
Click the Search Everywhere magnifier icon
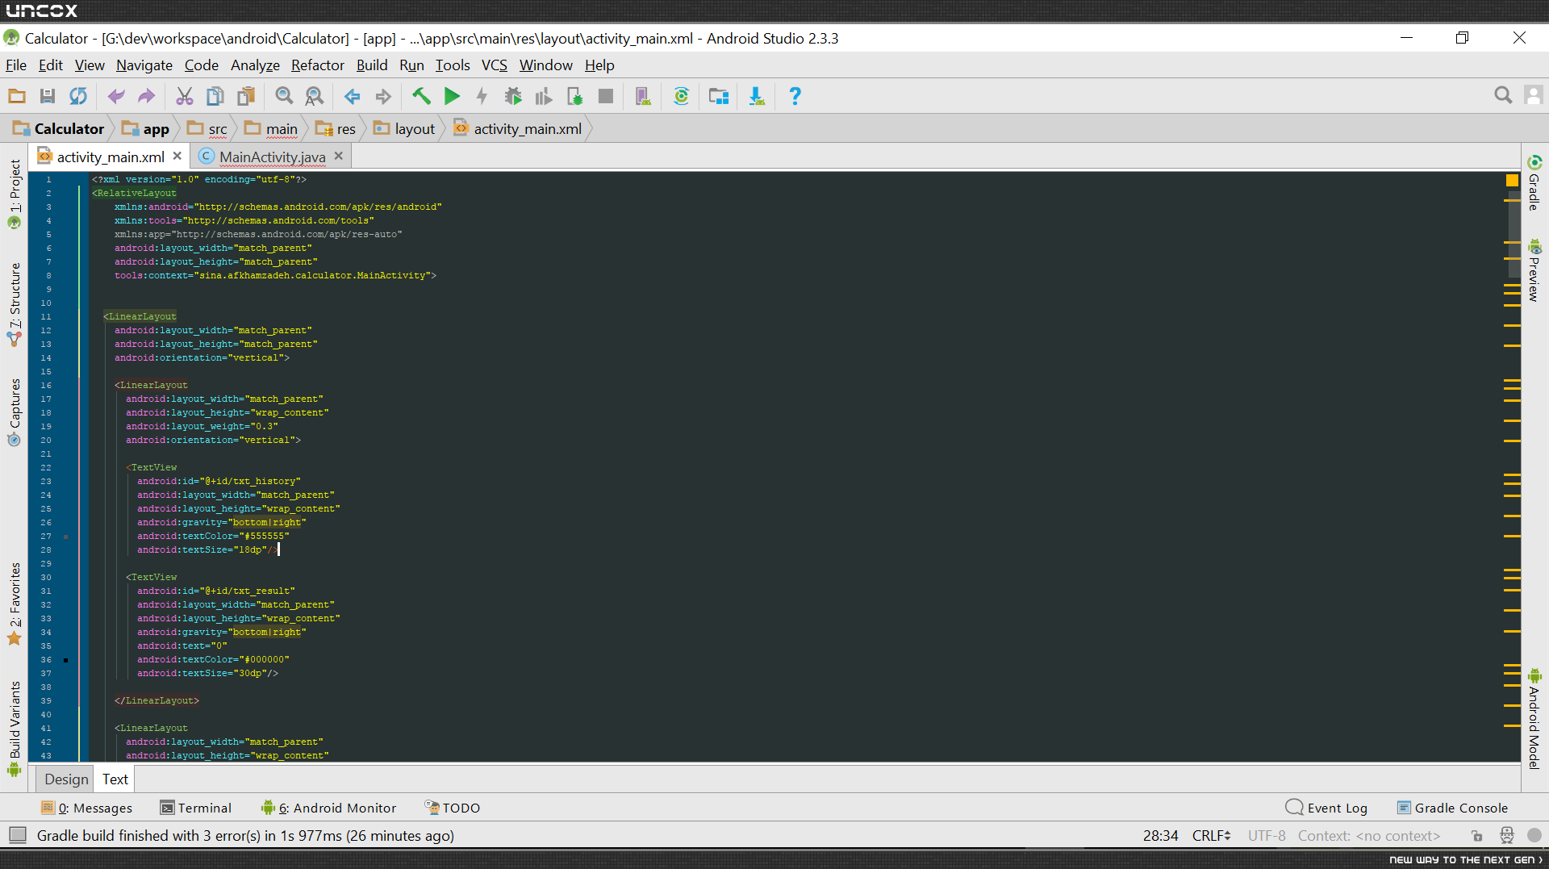click(x=1503, y=95)
